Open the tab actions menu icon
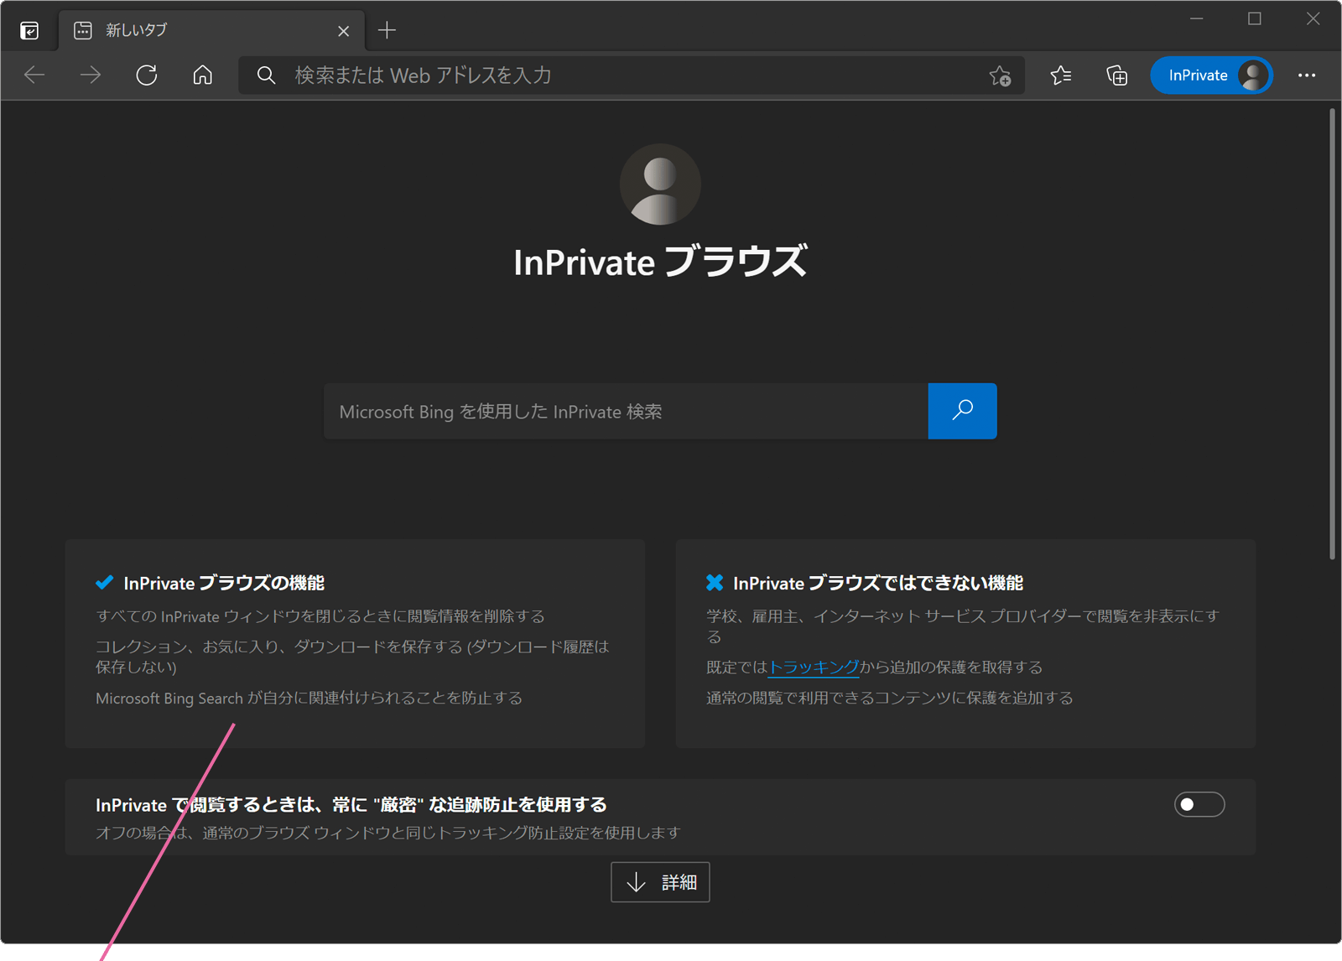The height and width of the screenshot is (961, 1342). [x=29, y=31]
